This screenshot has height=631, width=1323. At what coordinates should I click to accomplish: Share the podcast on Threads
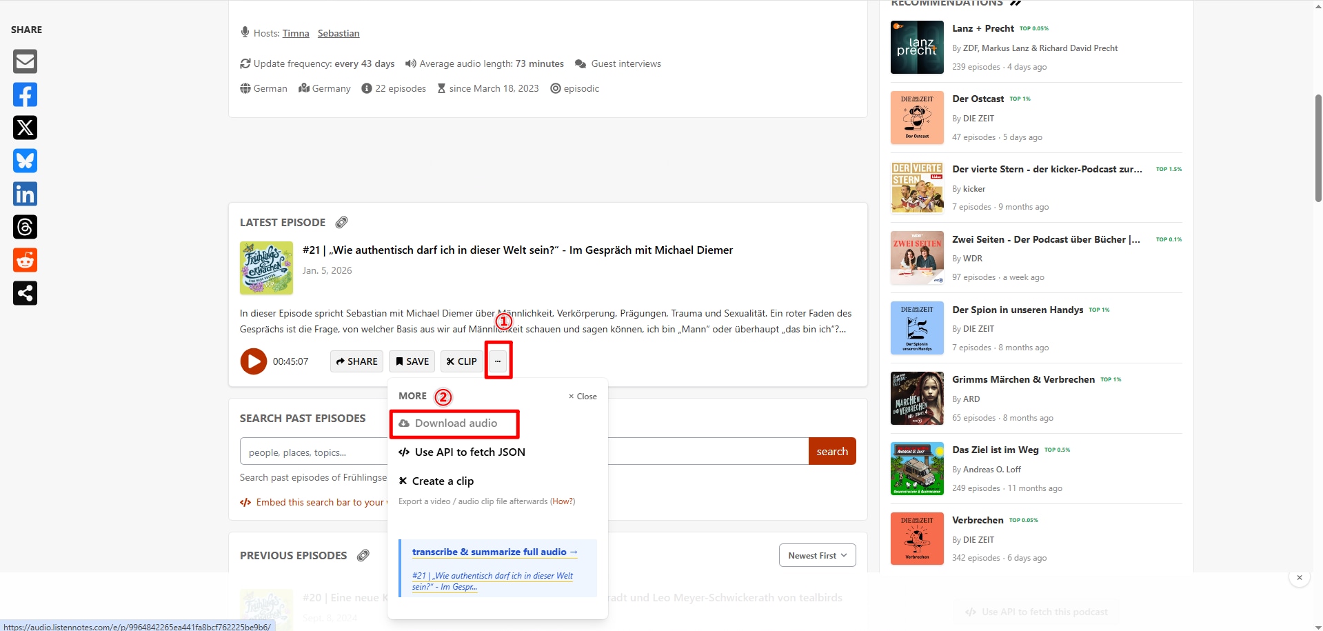tap(25, 227)
